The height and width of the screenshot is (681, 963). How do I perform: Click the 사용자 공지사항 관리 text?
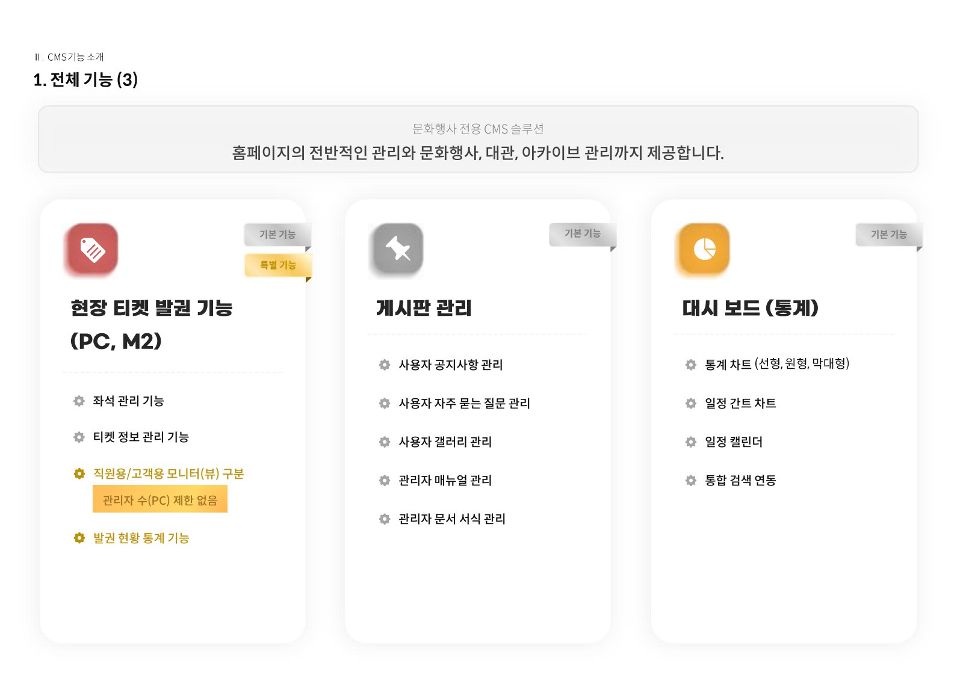(451, 365)
